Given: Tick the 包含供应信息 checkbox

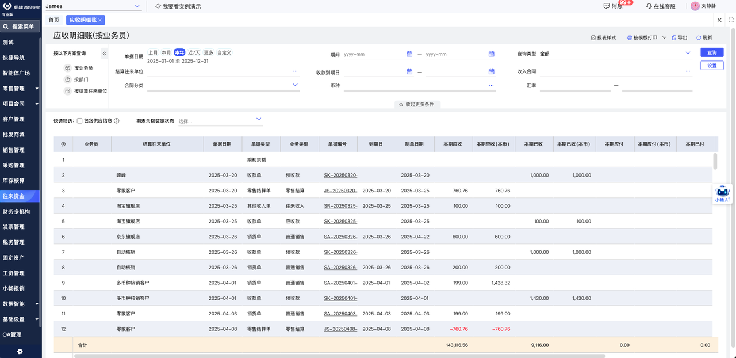Looking at the screenshot, I should pos(79,121).
